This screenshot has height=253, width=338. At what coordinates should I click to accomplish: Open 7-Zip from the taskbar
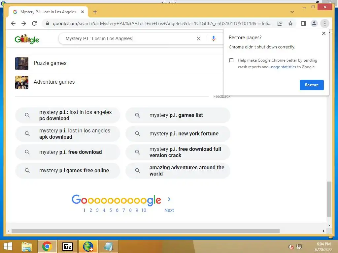click(67, 246)
